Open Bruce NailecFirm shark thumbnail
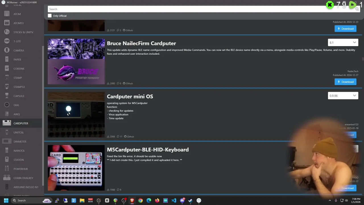Image resolution: width=364 pixels, height=205 pixels. point(76,61)
